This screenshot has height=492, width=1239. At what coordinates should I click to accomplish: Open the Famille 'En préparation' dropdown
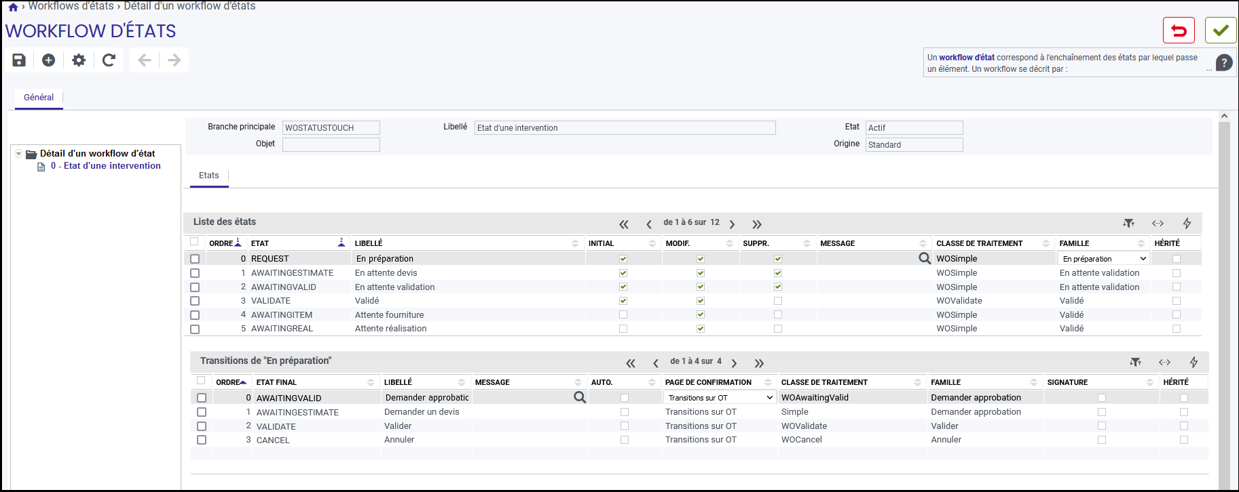pyautogui.click(x=1103, y=259)
